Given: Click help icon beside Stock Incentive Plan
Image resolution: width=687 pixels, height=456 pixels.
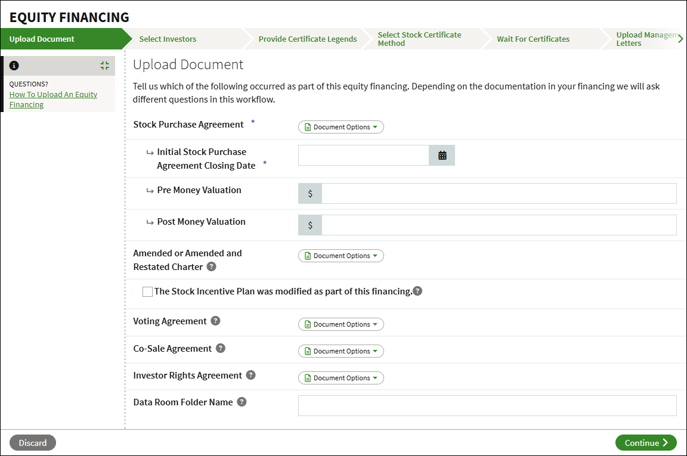Looking at the screenshot, I should tap(417, 291).
